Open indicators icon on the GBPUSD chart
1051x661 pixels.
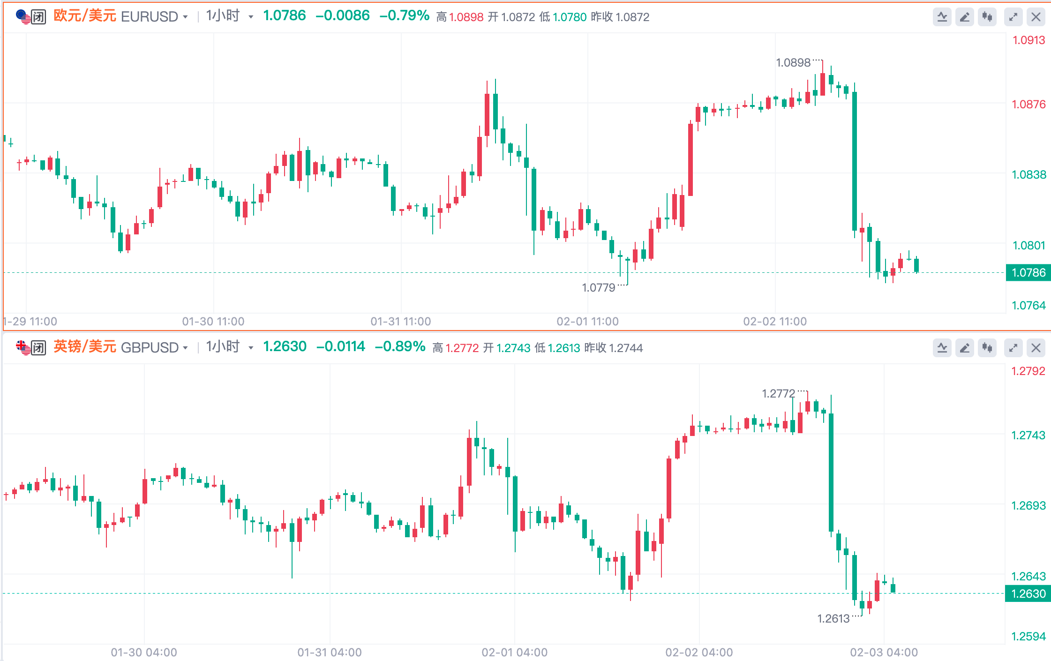coord(942,348)
